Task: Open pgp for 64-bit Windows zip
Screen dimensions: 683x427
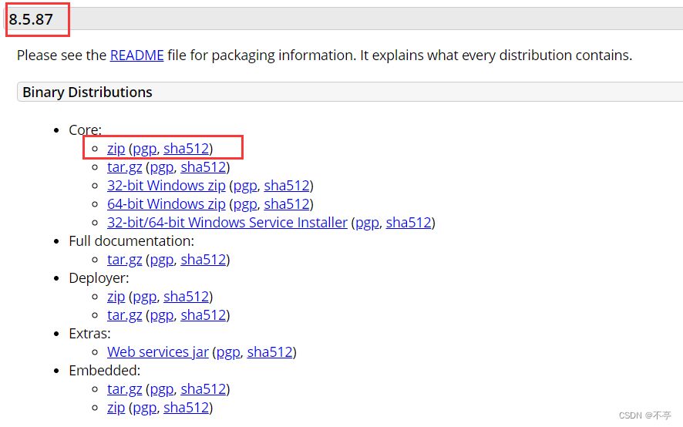Action: 245,204
